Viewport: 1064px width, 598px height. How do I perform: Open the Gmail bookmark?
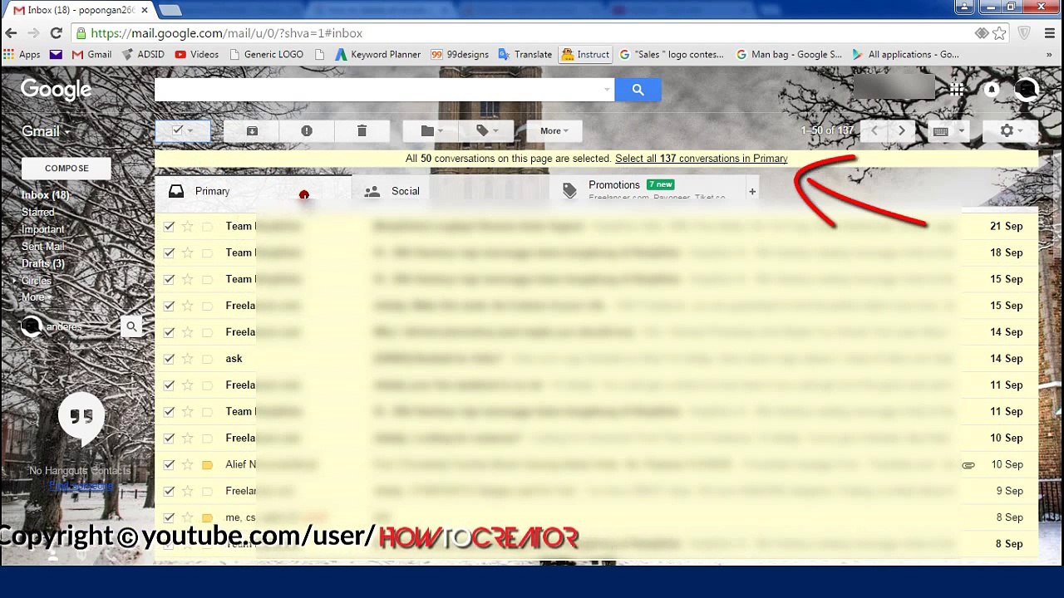click(92, 55)
